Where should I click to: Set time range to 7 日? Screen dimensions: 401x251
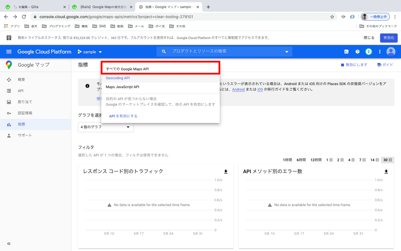(x=362, y=160)
